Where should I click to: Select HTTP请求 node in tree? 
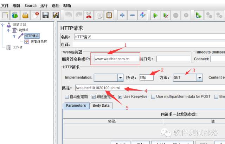click(x=32, y=36)
